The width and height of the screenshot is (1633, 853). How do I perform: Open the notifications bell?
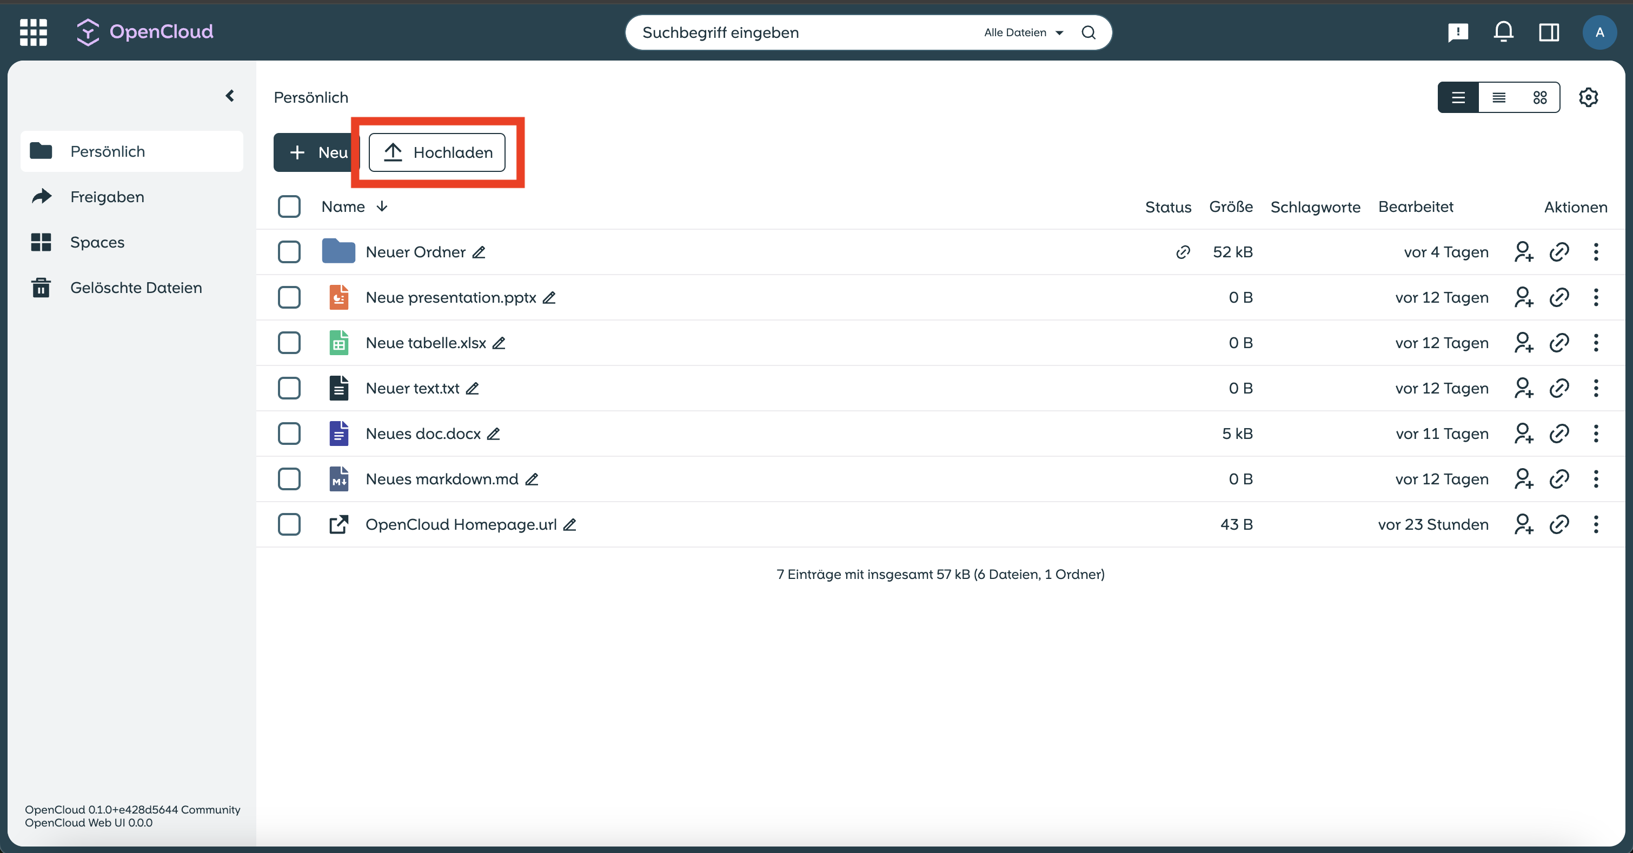(x=1503, y=32)
